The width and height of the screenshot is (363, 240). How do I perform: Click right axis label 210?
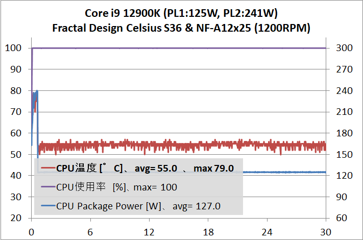coord(344,112)
